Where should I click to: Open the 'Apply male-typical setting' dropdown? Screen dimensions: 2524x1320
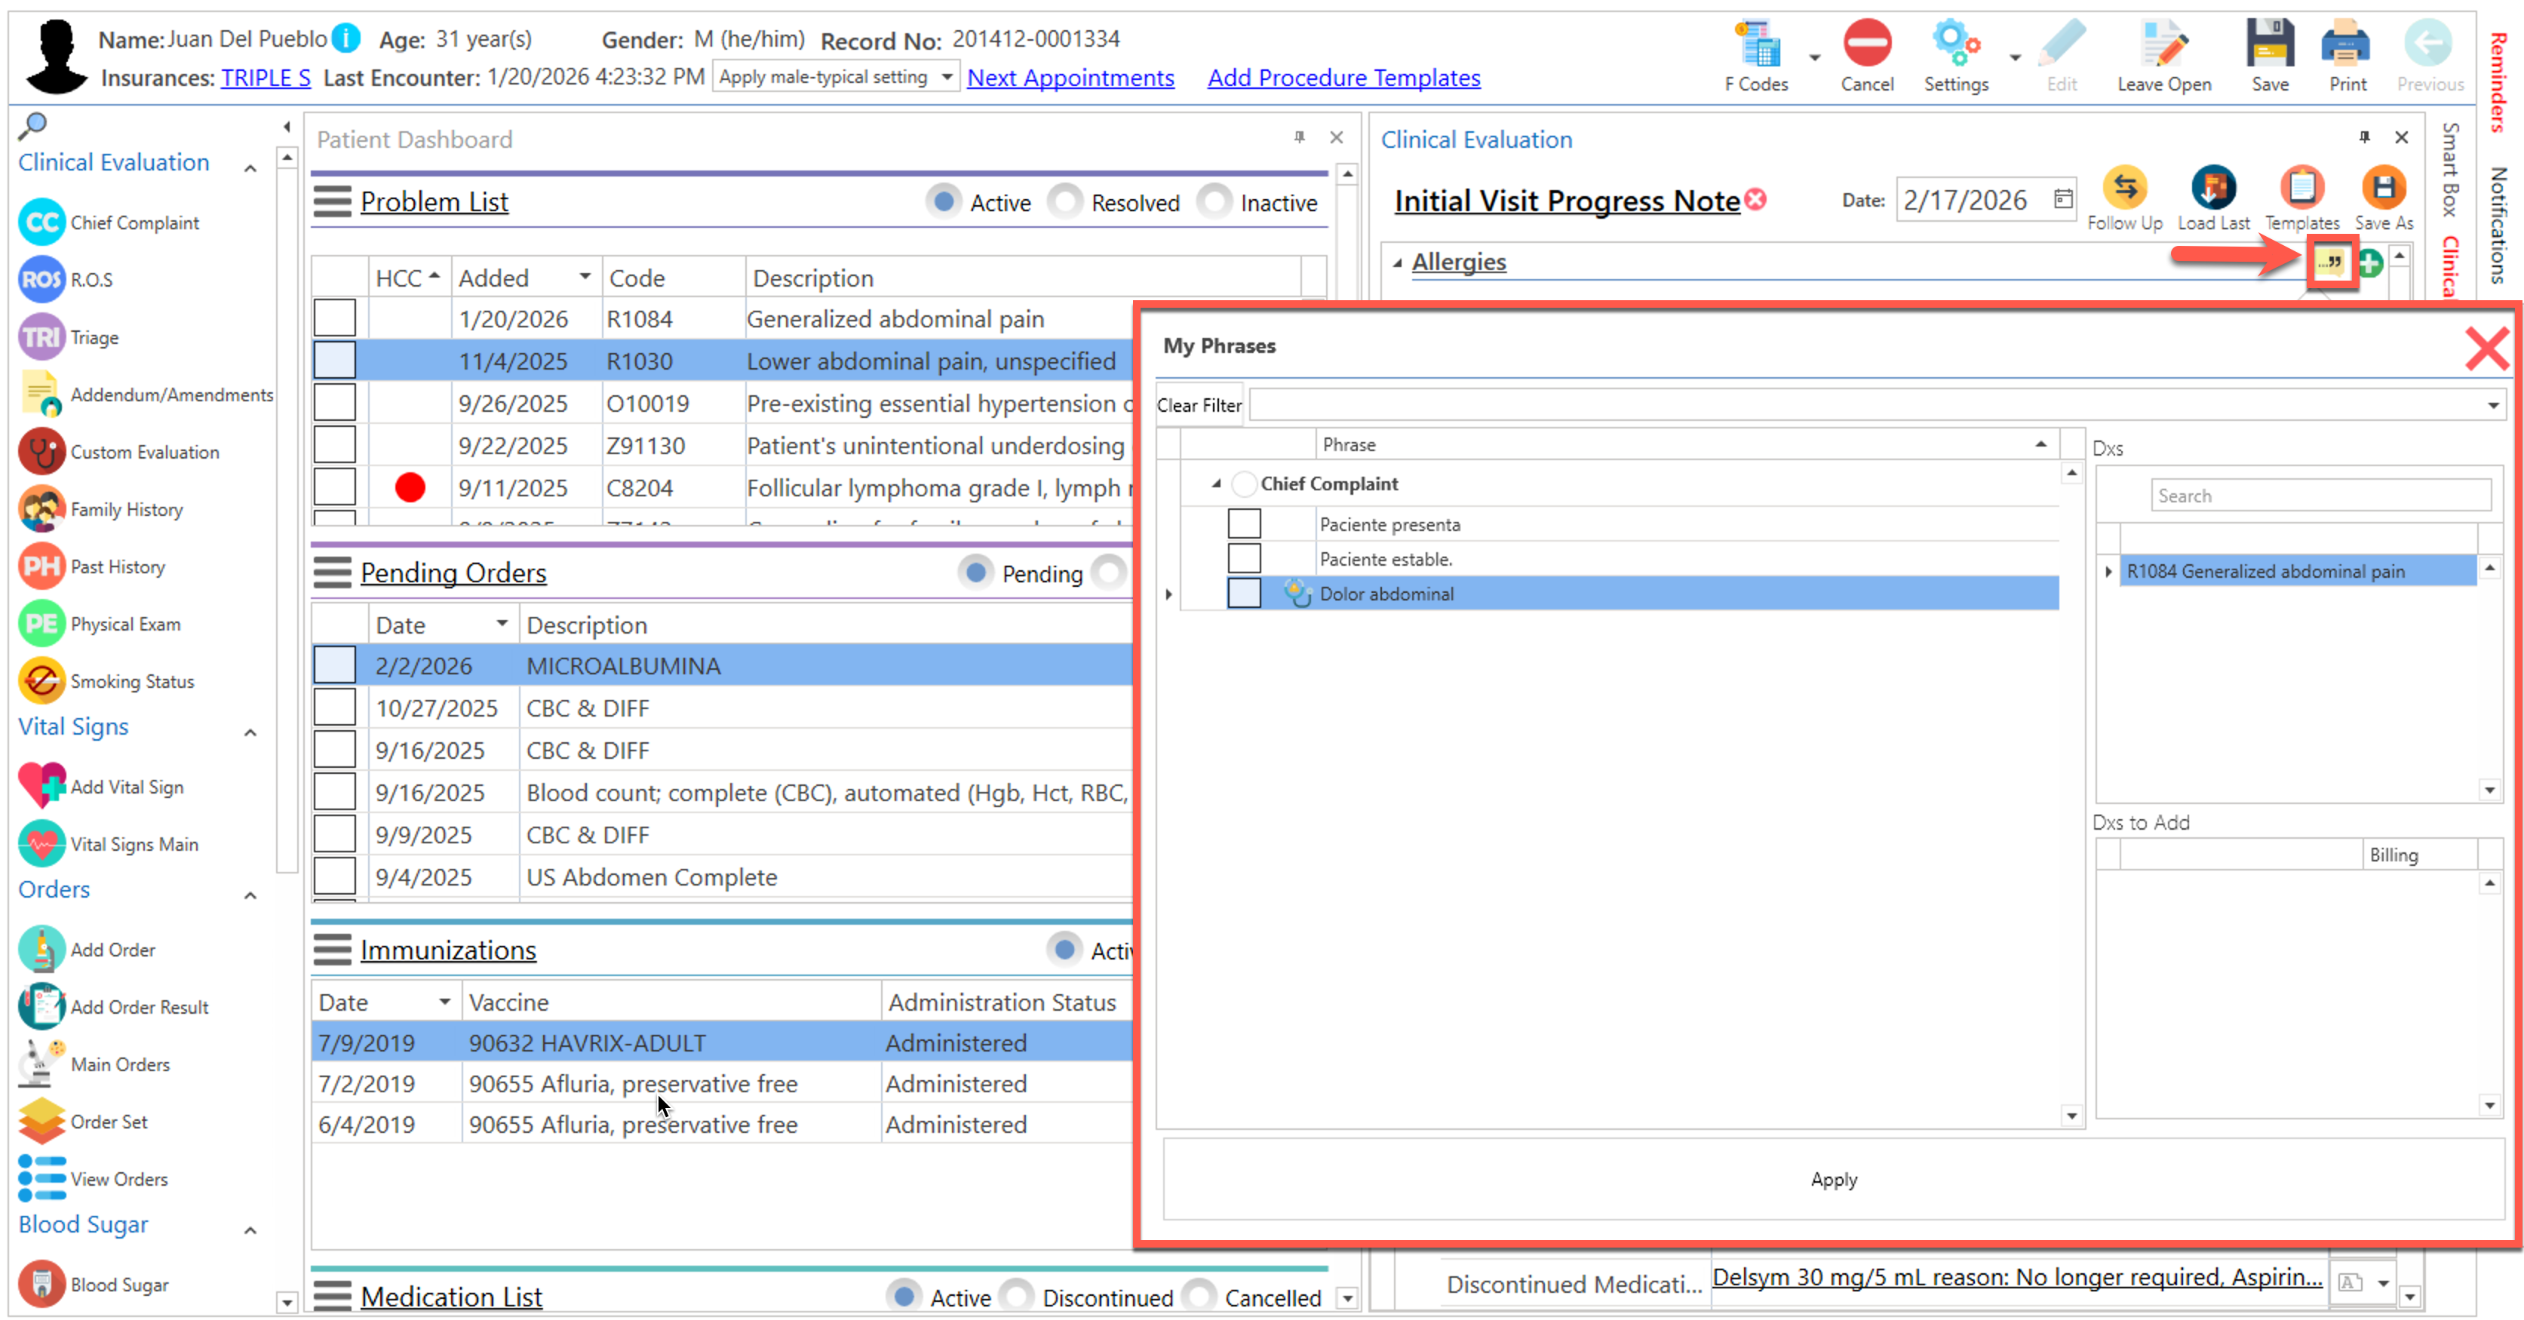945,76
